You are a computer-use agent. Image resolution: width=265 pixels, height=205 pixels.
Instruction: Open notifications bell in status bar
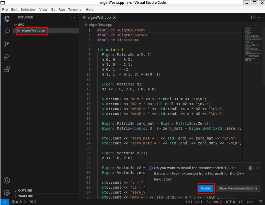point(260,202)
